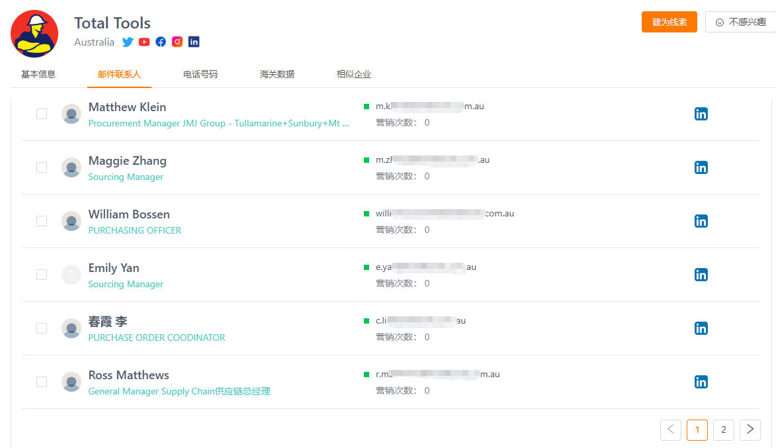The width and height of the screenshot is (776, 448).
Task: Go to previous page arrow
Action: pos(671,429)
